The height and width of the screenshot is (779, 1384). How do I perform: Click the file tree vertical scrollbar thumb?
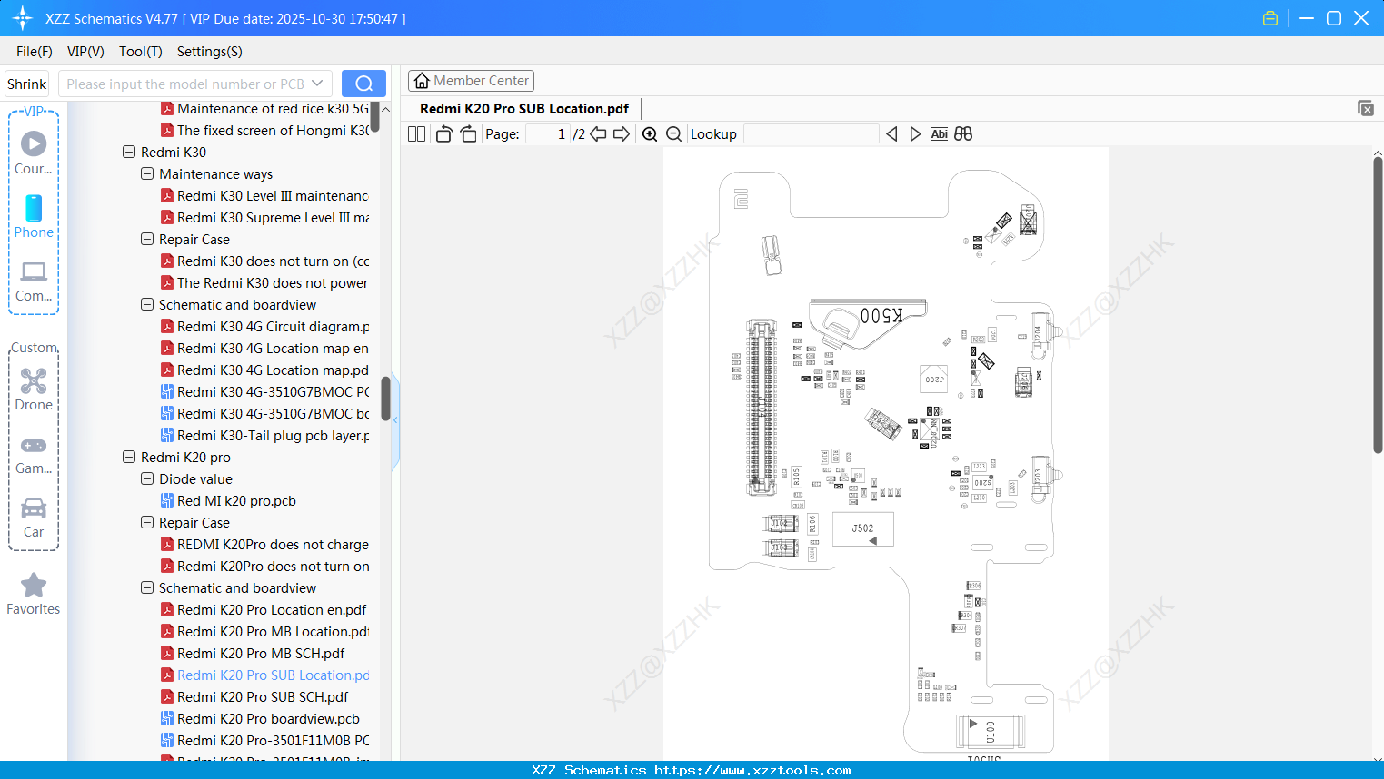click(385, 399)
